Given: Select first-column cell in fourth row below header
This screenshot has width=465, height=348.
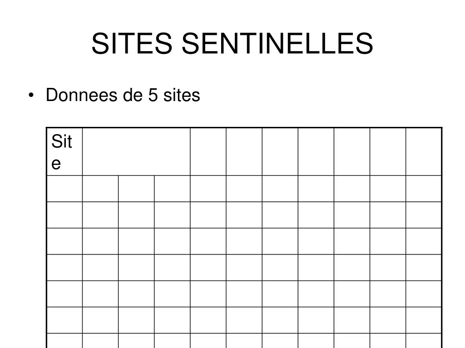Looking at the screenshot, I should [x=64, y=267].
